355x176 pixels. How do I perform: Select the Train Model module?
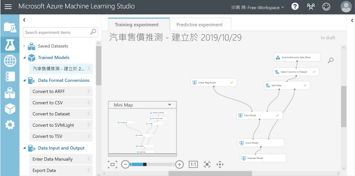(x=260, y=115)
